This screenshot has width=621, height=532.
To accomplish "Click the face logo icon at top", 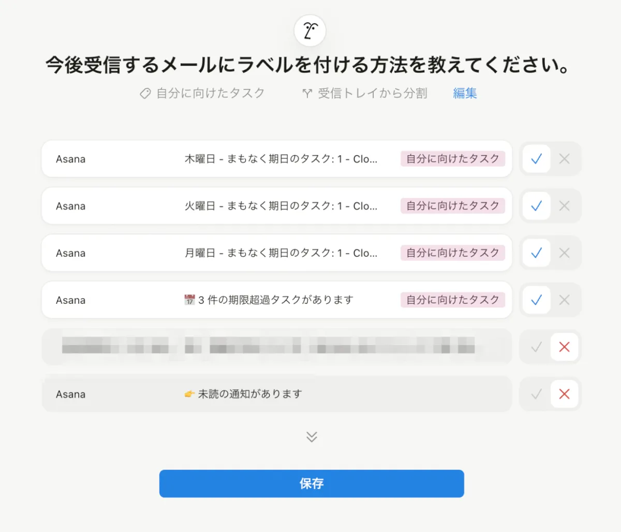I will click(x=310, y=31).
